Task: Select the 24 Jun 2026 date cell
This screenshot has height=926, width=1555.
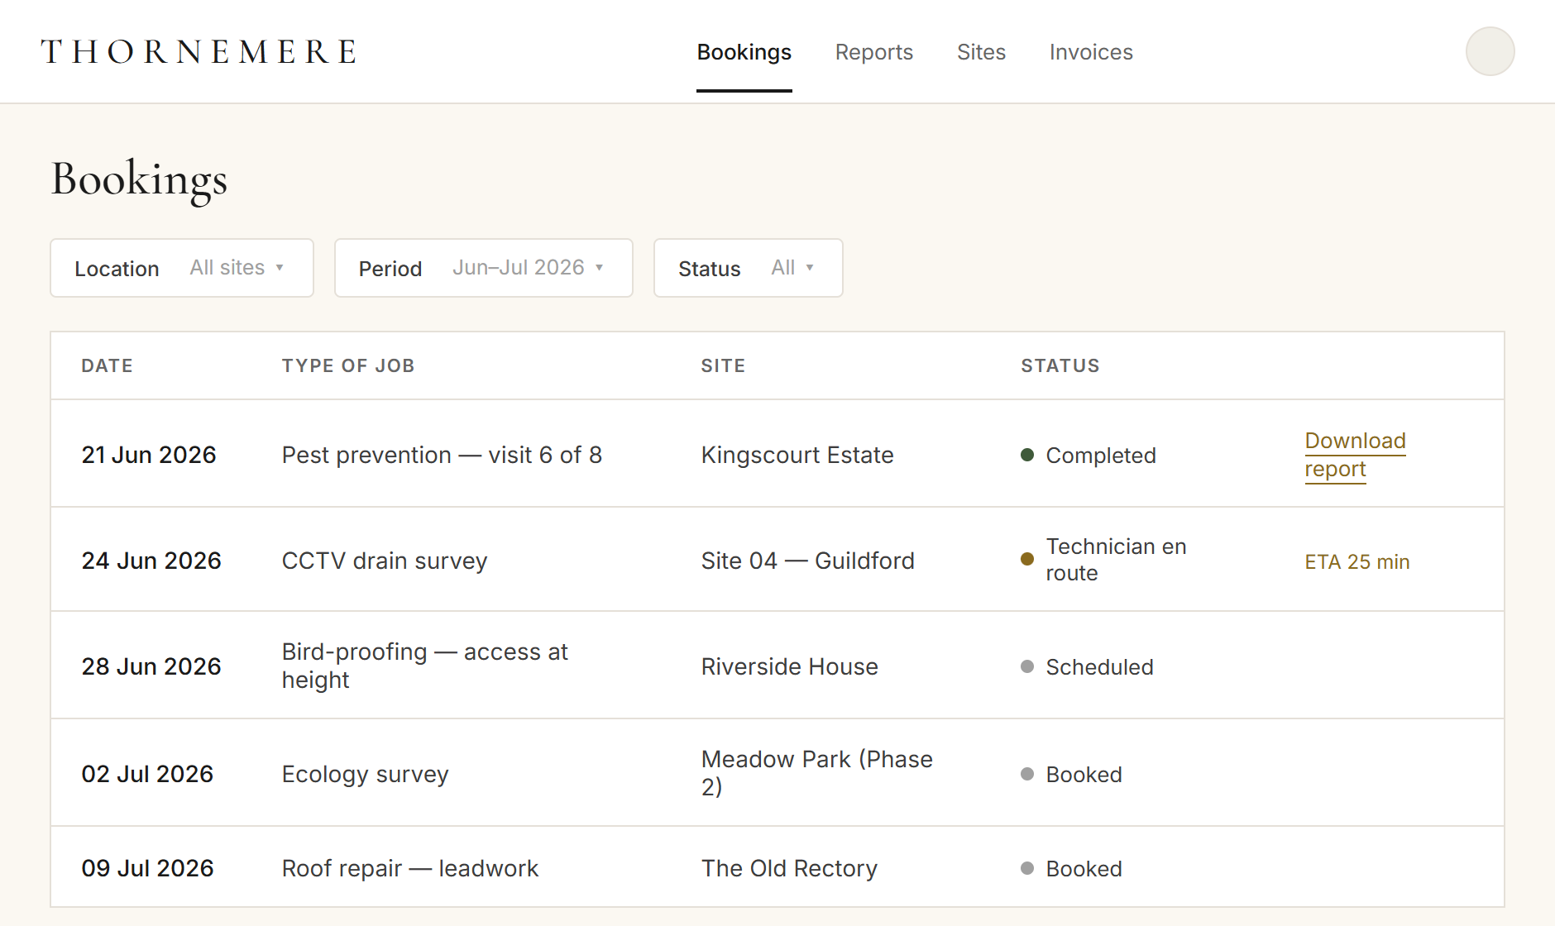Action: click(x=151, y=561)
